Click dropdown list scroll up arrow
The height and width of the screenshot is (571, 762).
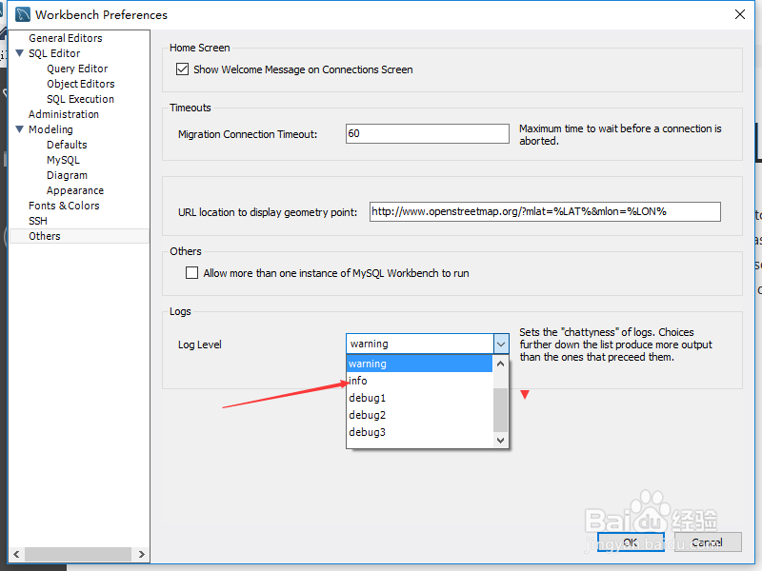pos(501,364)
